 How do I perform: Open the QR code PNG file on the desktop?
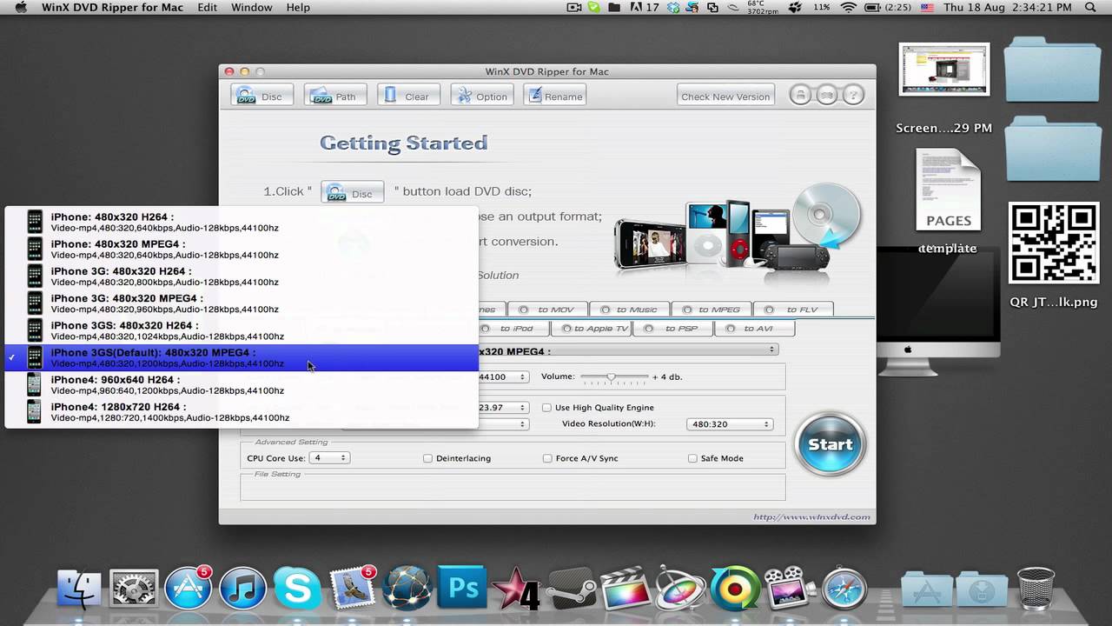coord(1053,244)
